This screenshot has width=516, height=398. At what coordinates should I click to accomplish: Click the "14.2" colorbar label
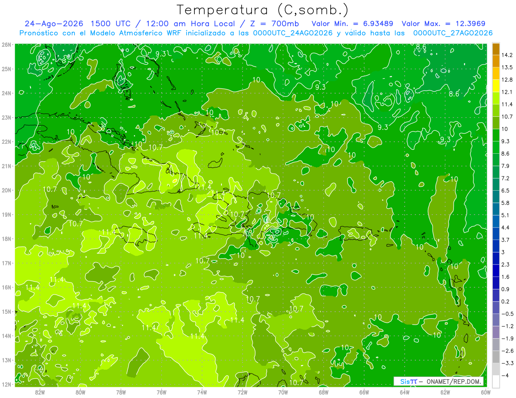point(507,55)
